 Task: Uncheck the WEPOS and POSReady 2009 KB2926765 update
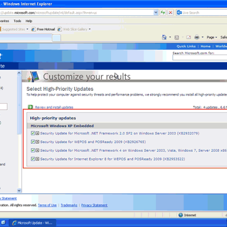[x=33, y=142]
